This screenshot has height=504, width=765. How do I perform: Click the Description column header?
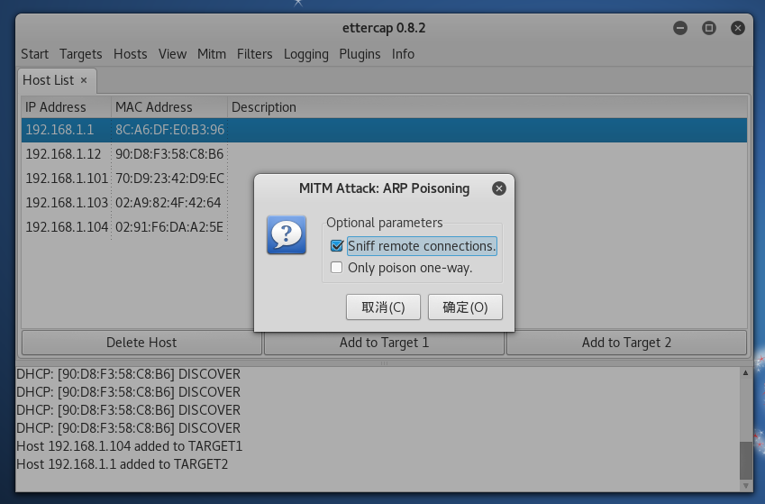coord(487,107)
